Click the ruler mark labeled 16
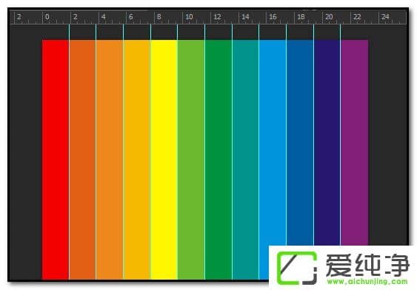 (273, 17)
